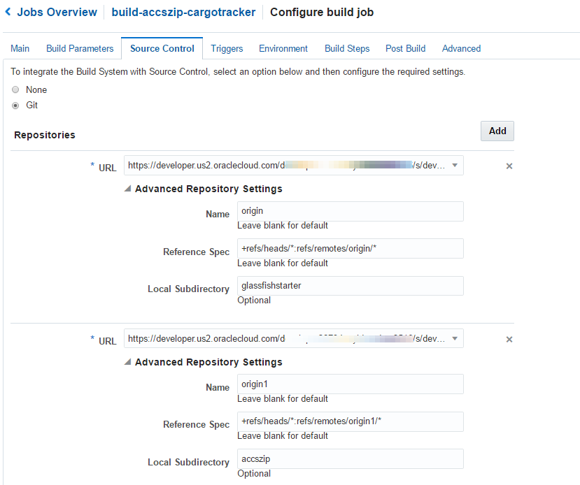This screenshot has width=580, height=485.
Task: Click the Add repository button
Action: point(497,131)
